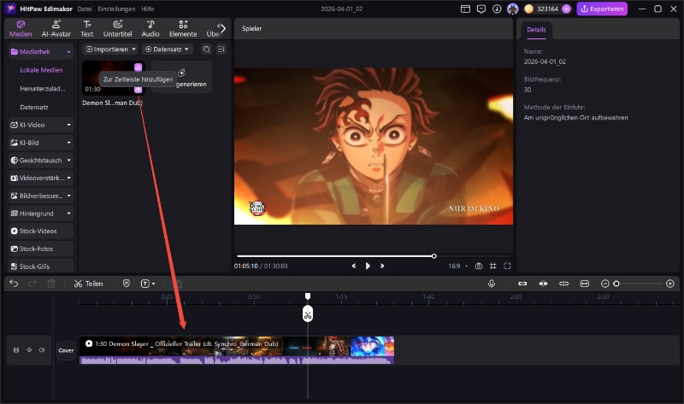Open the text tool dropdown in timeline toolbar
The height and width of the screenshot is (404, 684).
[148, 284]
